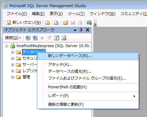
Task: Choose PowerShell の起動(H) menu item
Action: pos(88,87)
